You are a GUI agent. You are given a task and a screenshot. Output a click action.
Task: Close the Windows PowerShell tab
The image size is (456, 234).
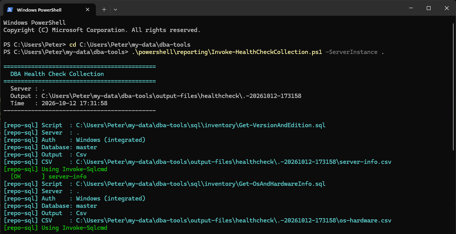click(x=87, y=10)
